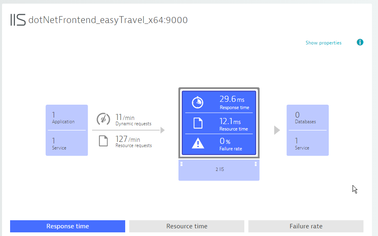
Task: Select the stopwatch Response time icon
Action: click(x=197, y=102)
